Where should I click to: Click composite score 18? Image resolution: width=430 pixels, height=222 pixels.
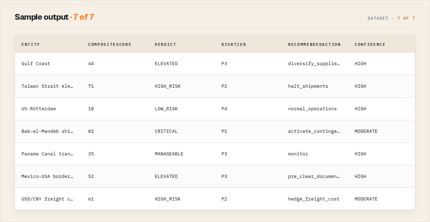point(91,109)
